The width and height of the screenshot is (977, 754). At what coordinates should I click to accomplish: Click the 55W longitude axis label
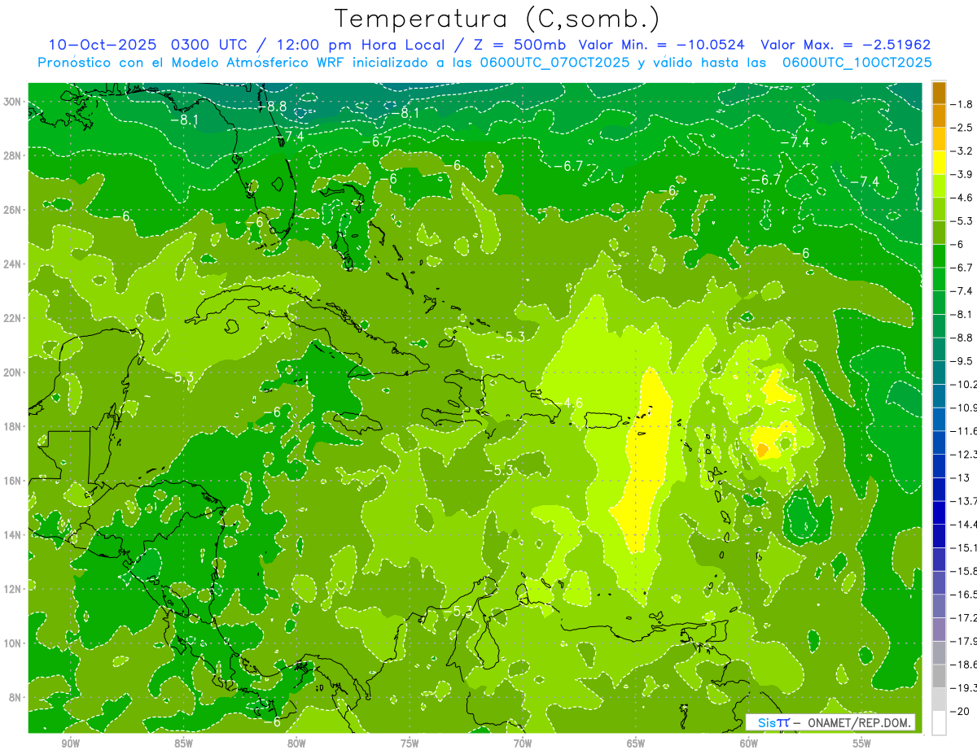861,743
